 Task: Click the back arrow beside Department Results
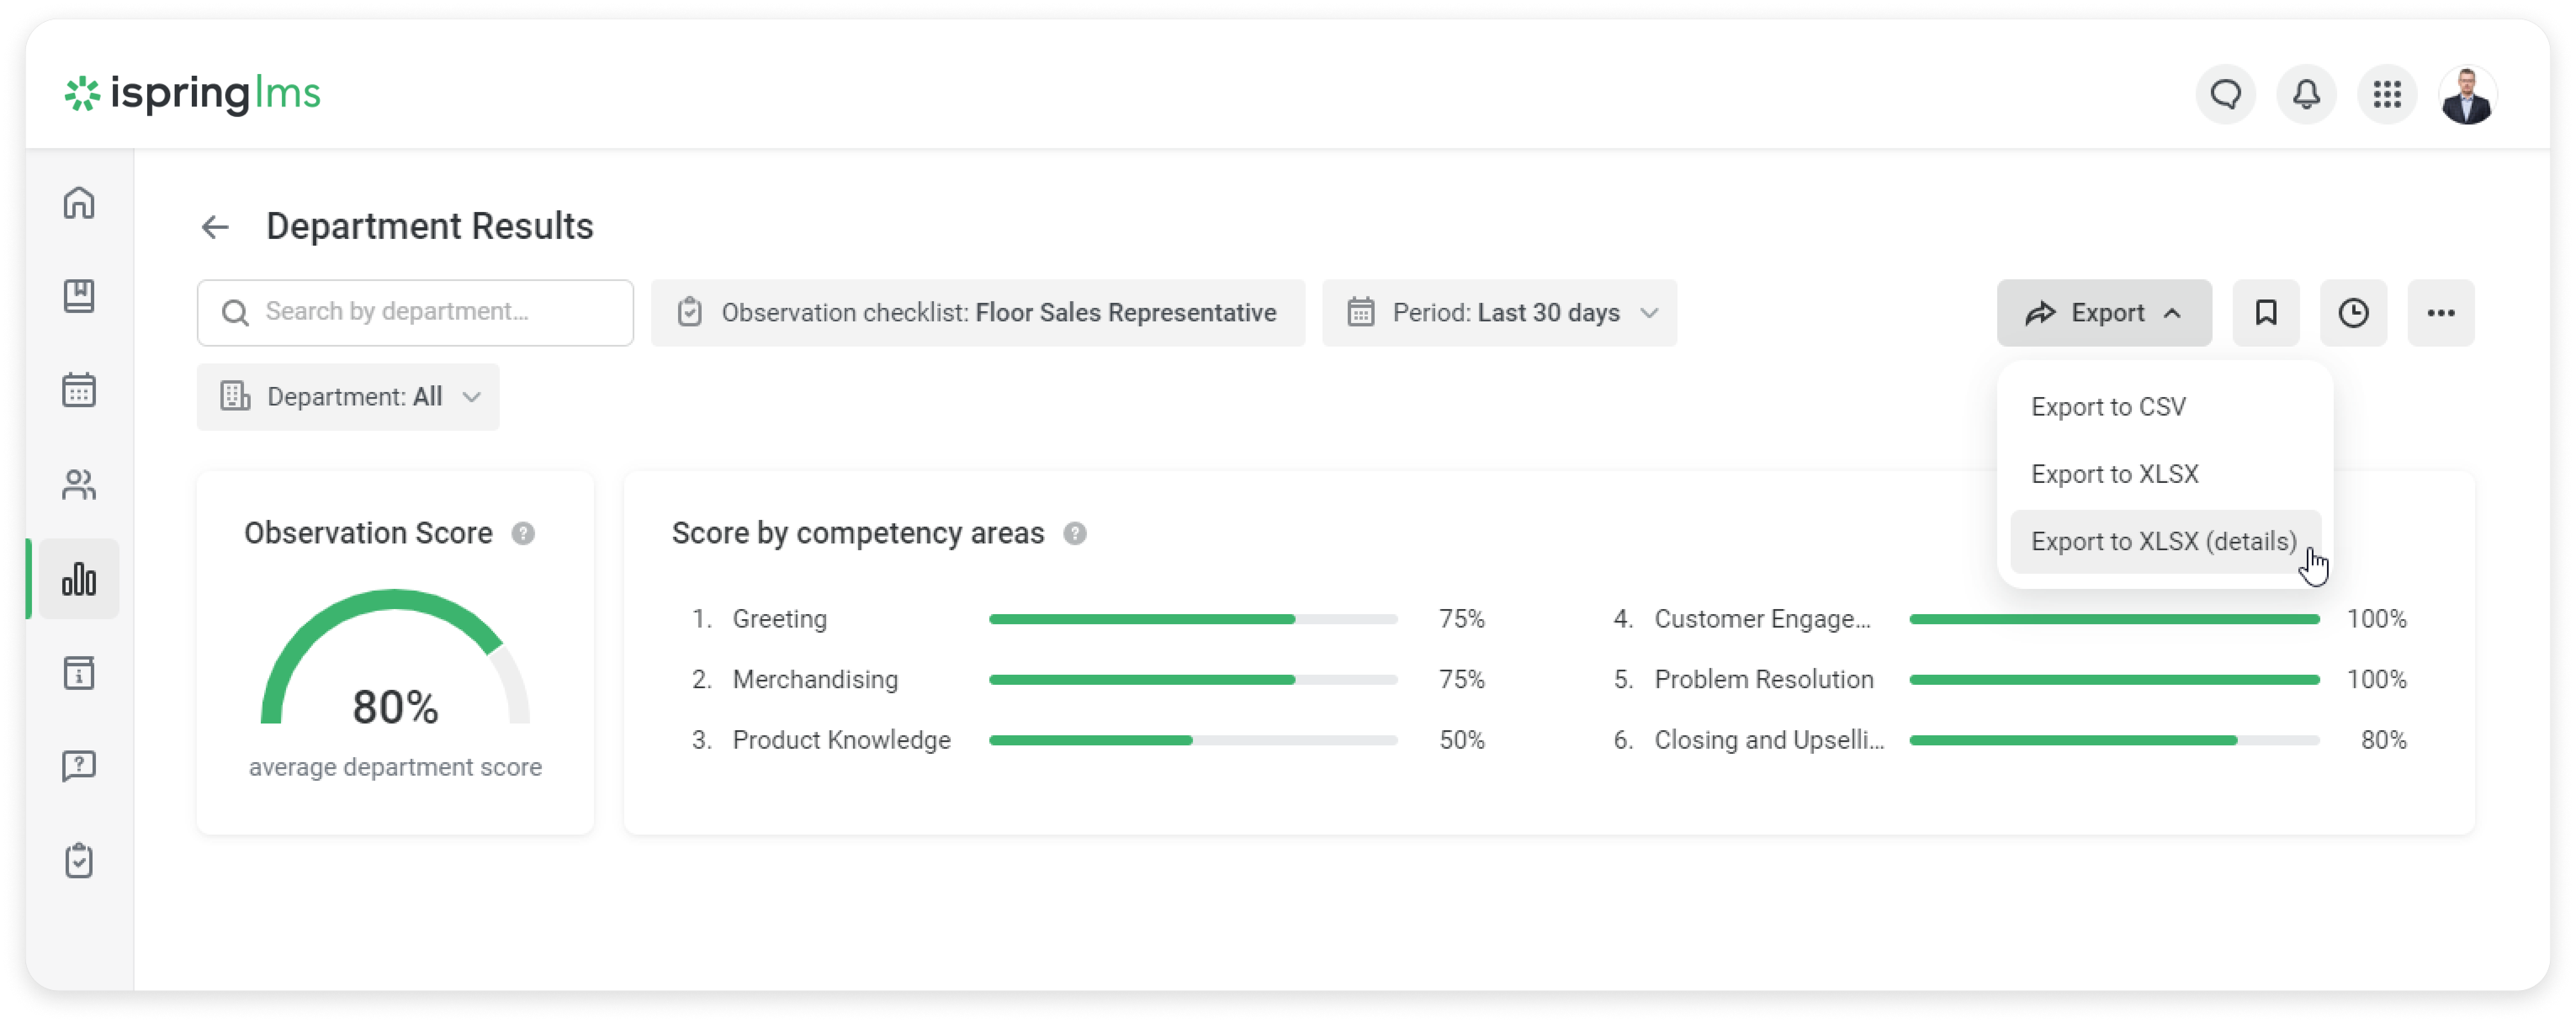coord(215,227)
